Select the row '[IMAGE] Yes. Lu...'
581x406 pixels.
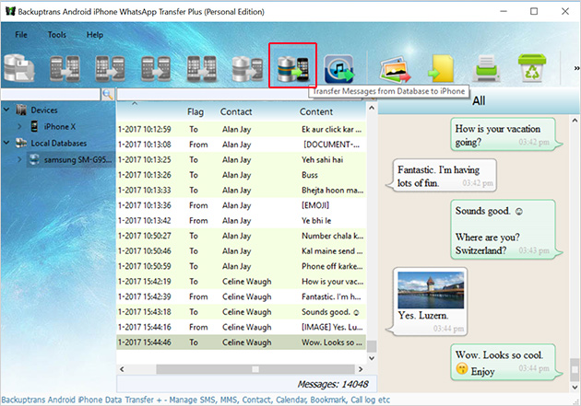tap(242, 327)
